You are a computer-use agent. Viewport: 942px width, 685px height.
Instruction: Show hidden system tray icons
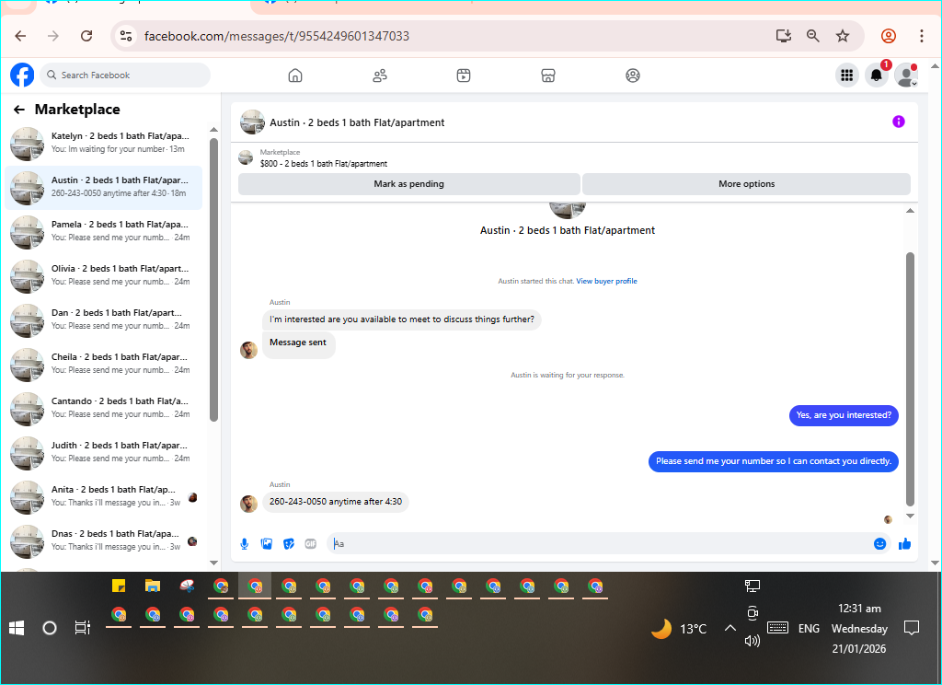[729, 629]
